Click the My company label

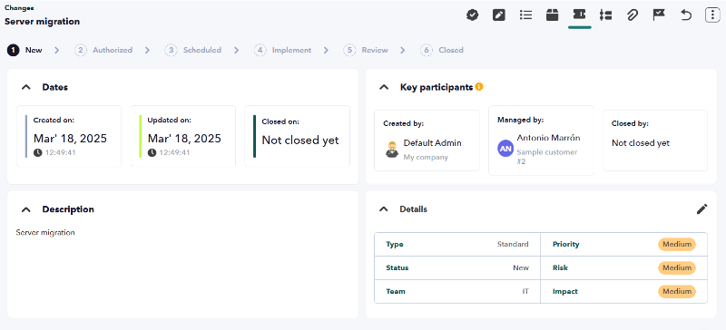(426, 158)
